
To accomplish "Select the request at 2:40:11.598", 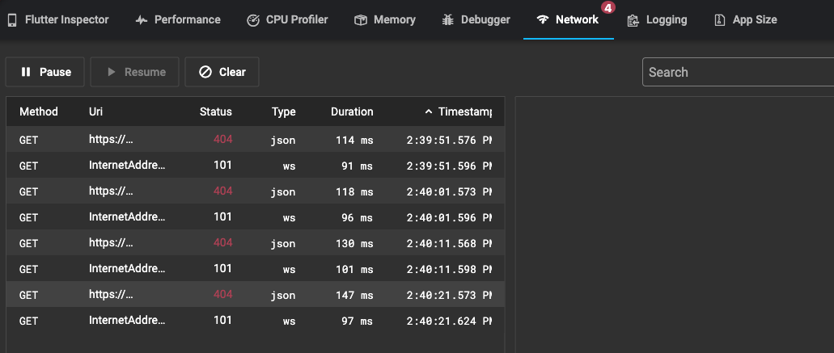I will coord(256,269).
